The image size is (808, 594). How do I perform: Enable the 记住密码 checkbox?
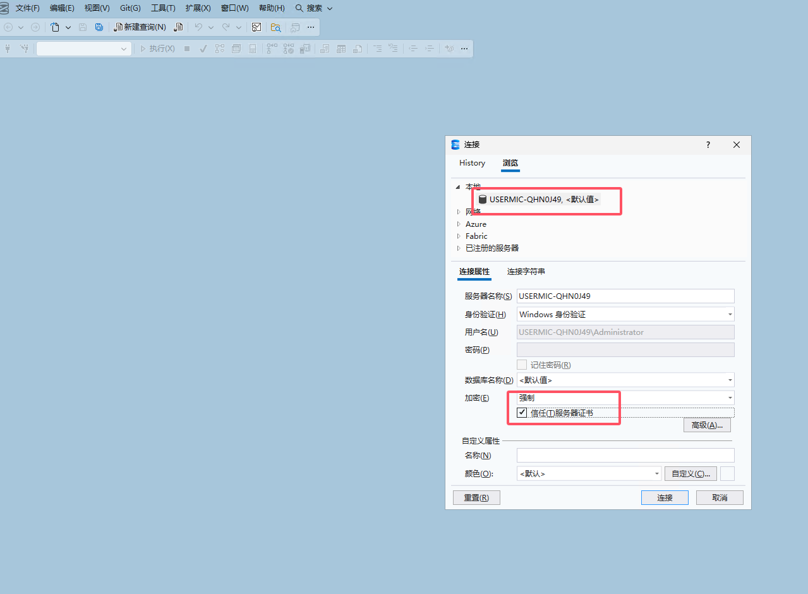(522, 365)
